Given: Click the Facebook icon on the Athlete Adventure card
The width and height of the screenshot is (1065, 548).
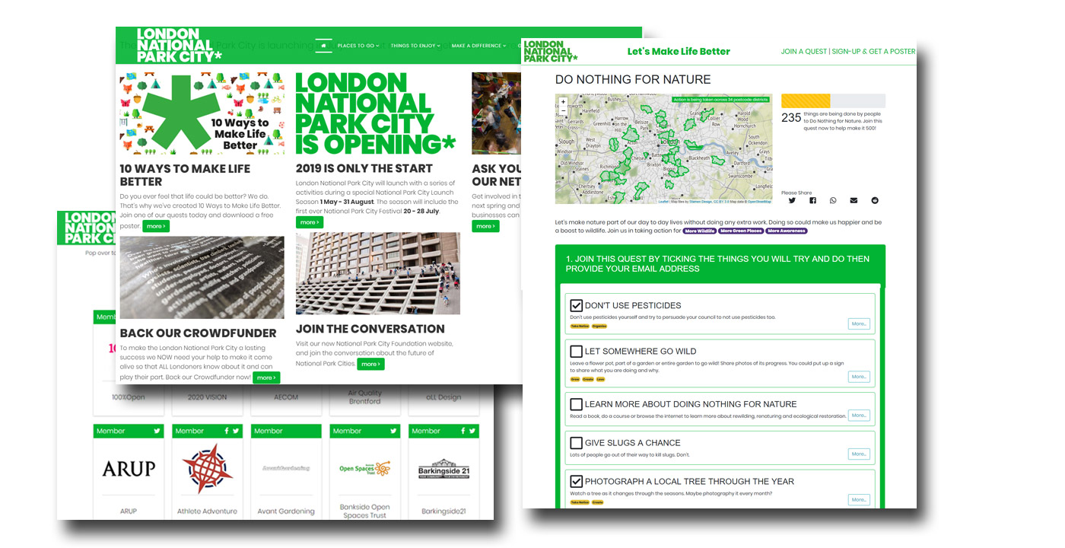Looking at the screenshot, I should tap(227, 431).
